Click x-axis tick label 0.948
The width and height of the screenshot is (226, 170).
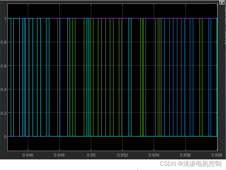59,155
